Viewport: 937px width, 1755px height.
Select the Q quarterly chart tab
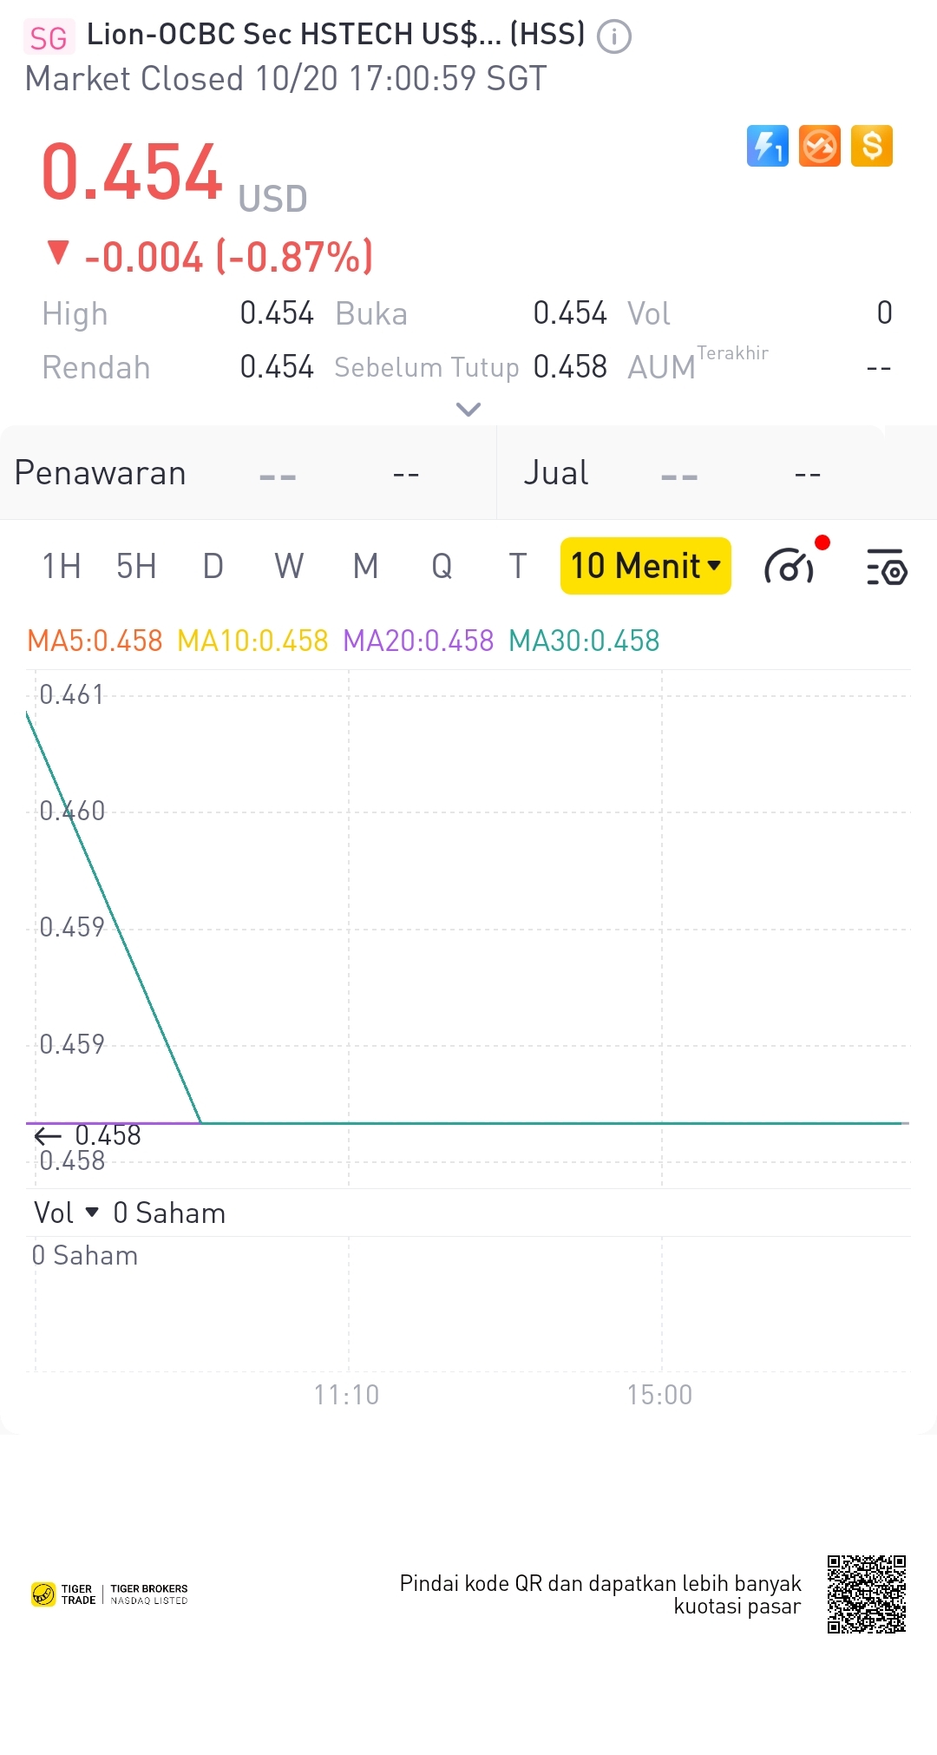(442, 567)
